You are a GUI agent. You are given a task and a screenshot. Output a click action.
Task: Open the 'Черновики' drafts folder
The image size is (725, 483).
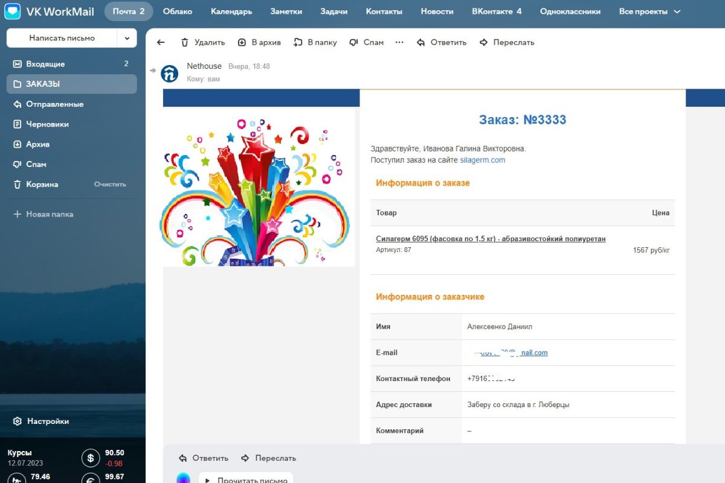[x=47, y=124]
